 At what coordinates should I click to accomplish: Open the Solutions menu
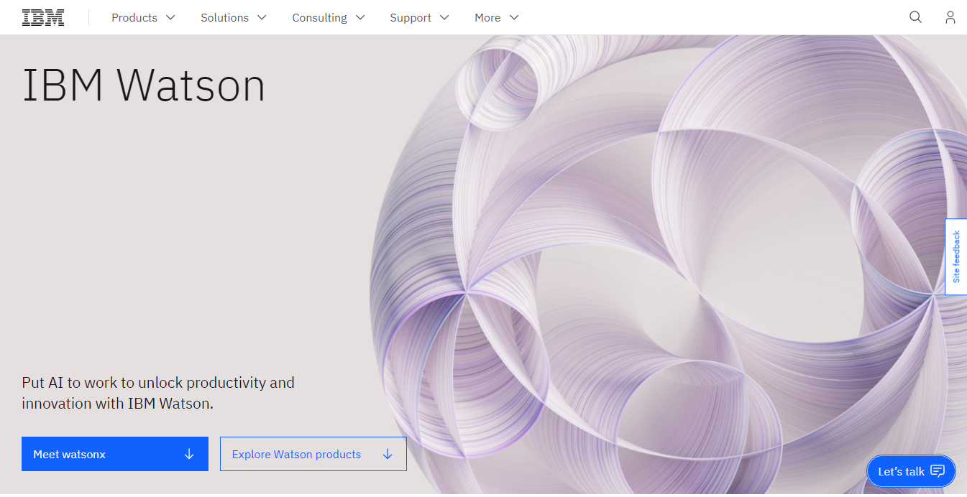point(234,17)
